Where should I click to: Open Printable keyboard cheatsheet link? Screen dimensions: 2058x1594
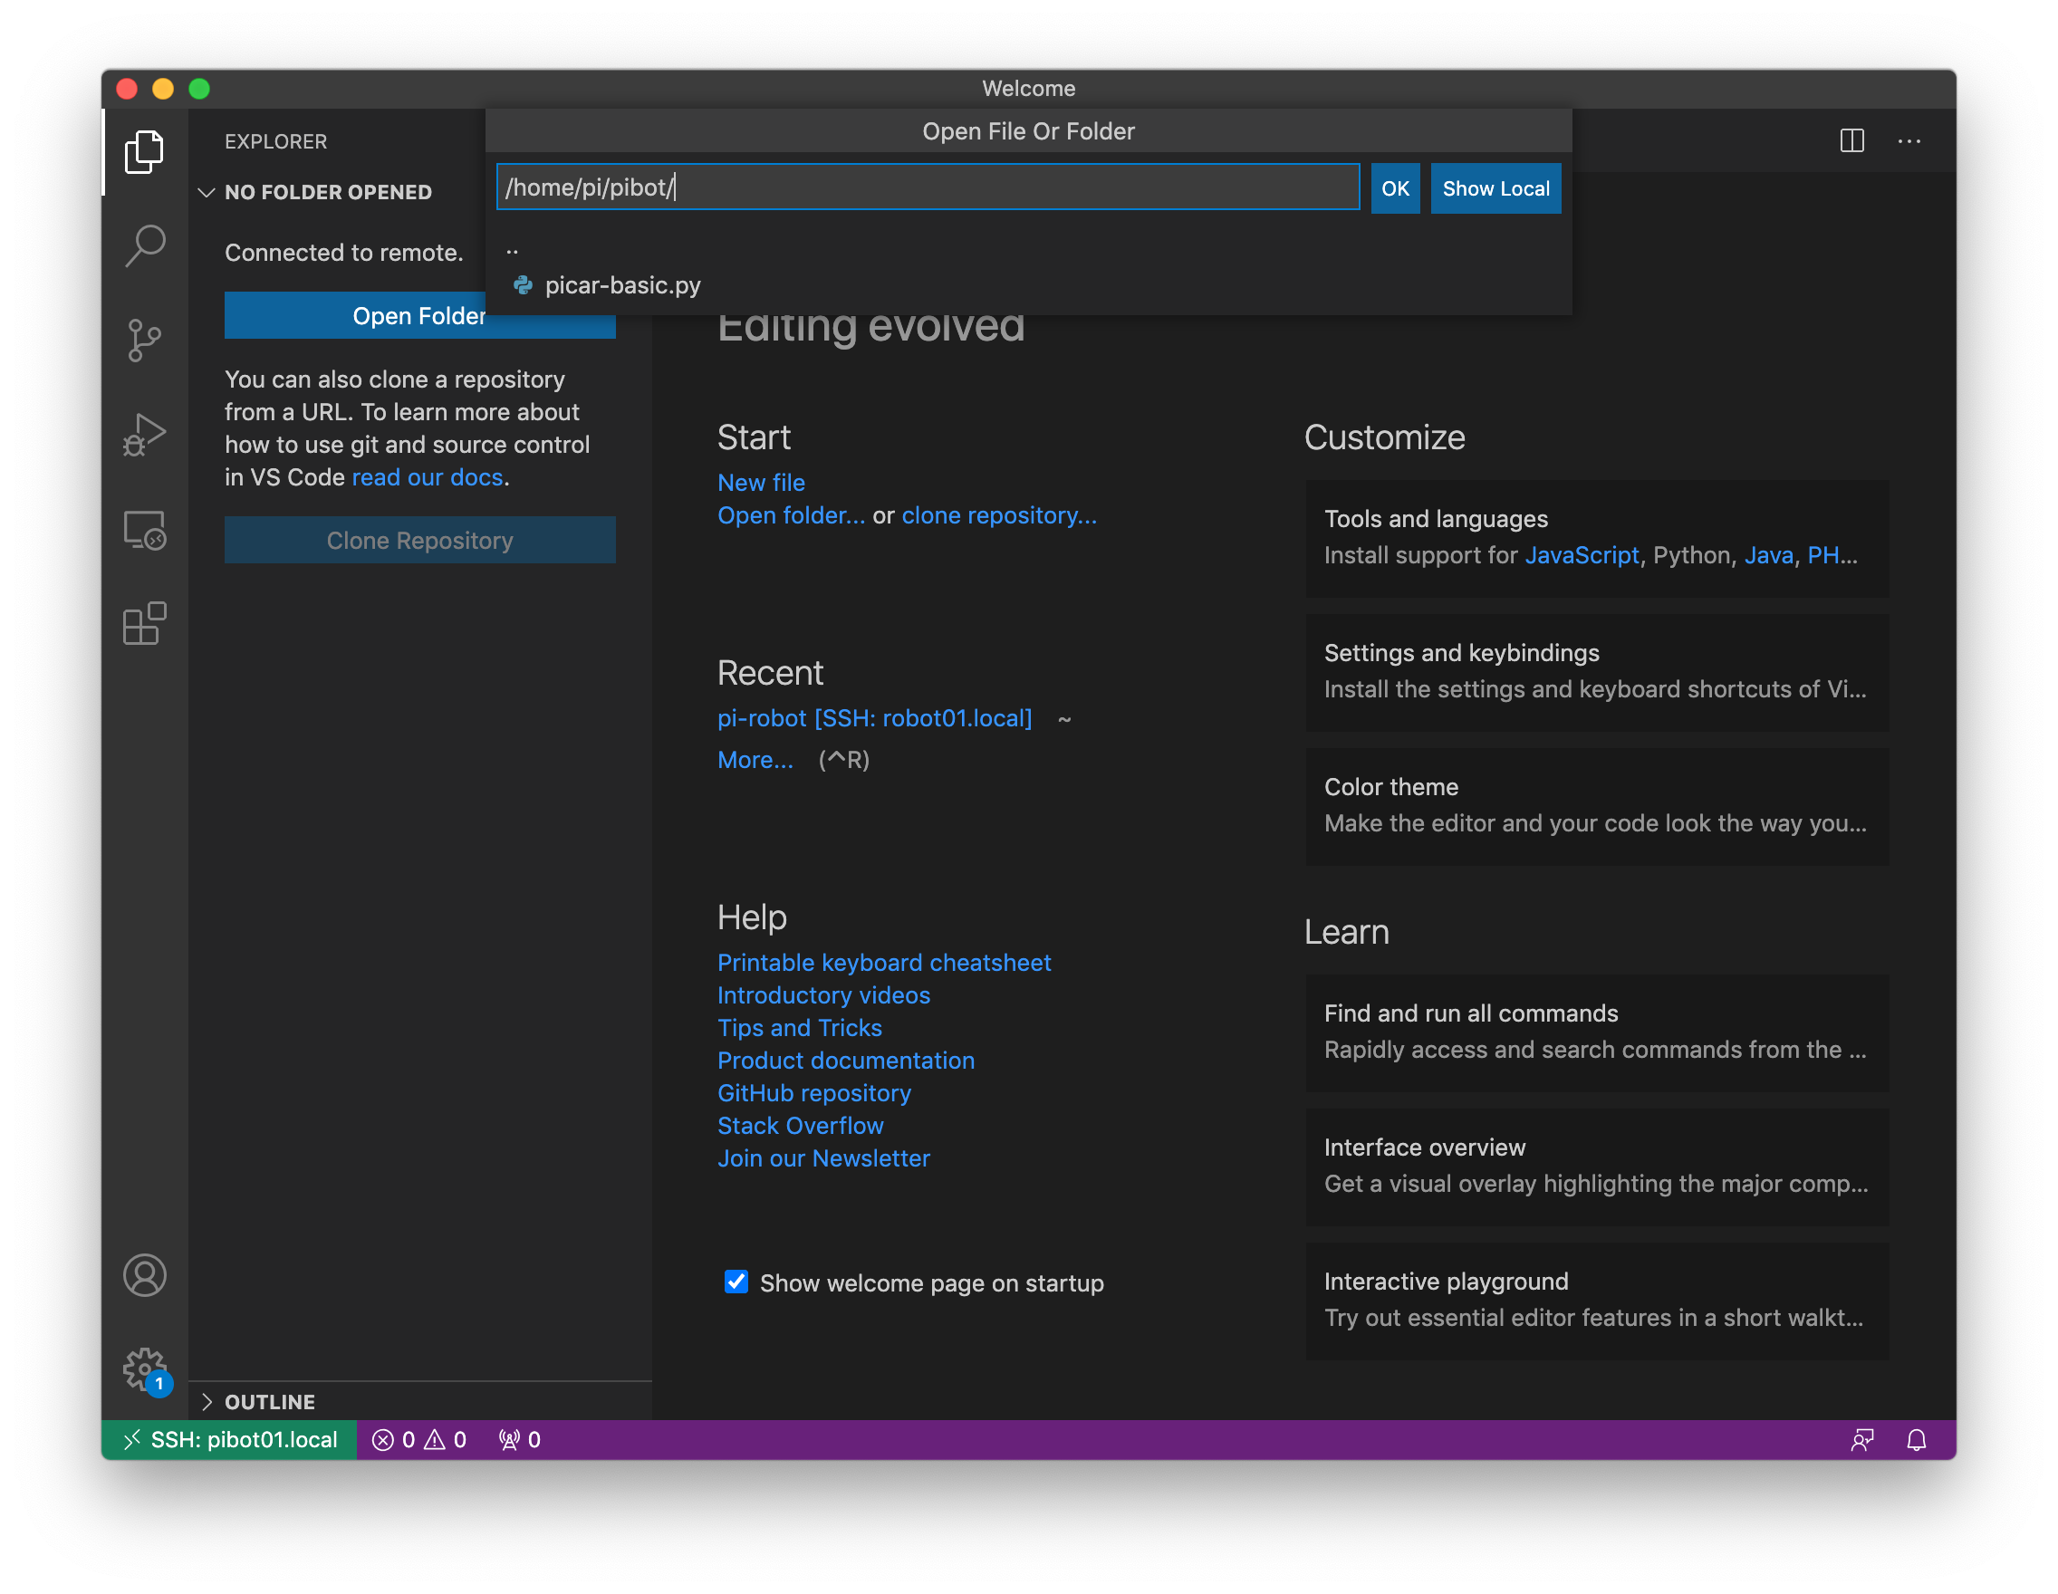[884, 963]
